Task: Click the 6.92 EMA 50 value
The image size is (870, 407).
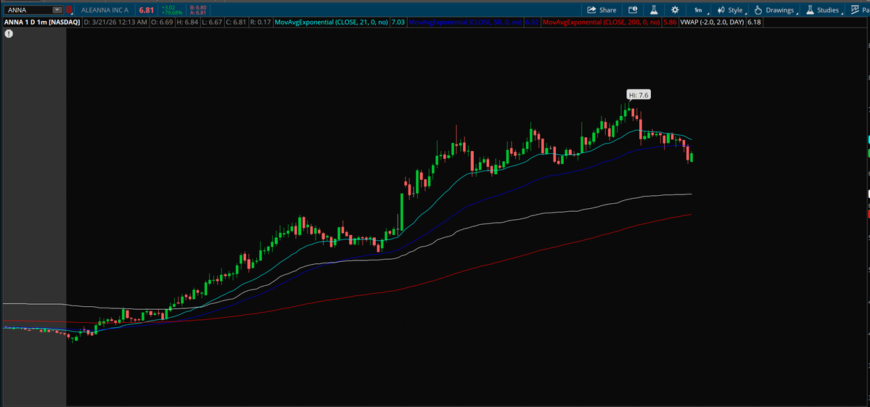Action: tap(532, 22)
